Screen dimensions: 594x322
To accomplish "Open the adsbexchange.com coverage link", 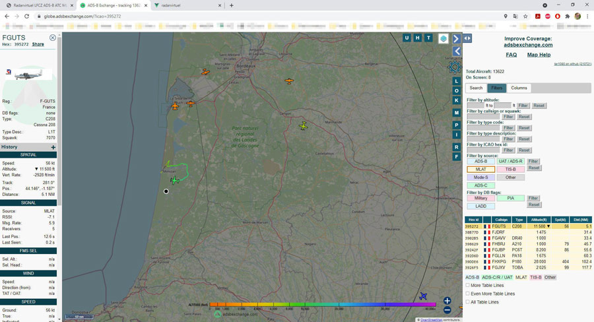I will (528, 45).
